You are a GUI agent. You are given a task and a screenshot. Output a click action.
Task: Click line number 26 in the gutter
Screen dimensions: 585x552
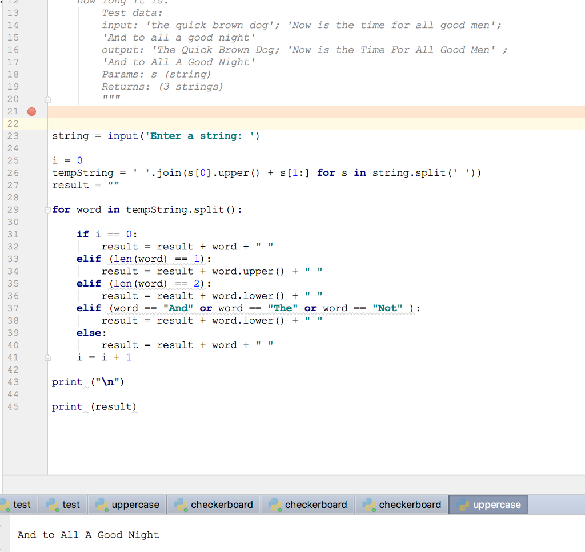13,172
